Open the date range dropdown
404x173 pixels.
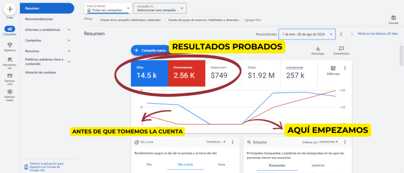coord(307,34)
